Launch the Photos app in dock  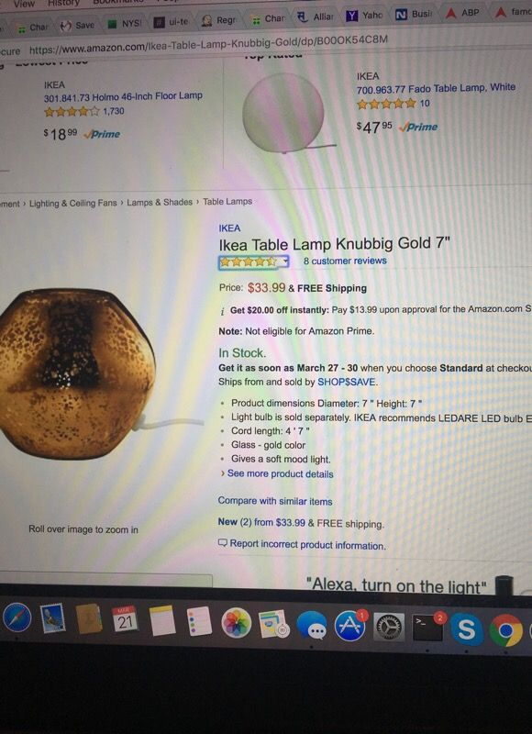237,624
